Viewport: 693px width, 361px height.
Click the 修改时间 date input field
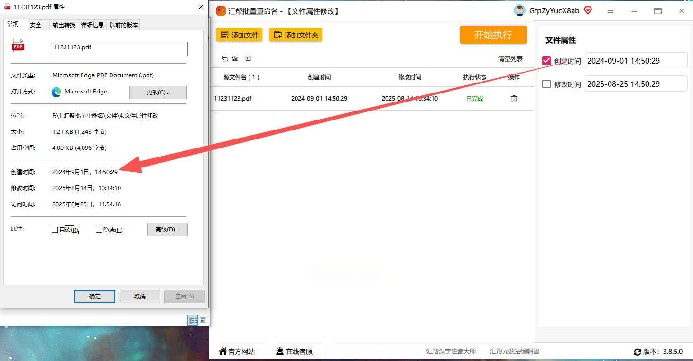click(636, 84)
